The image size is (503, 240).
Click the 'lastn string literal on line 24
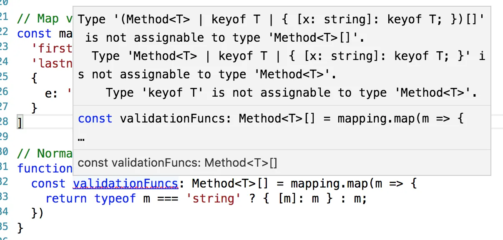point(52,63)
